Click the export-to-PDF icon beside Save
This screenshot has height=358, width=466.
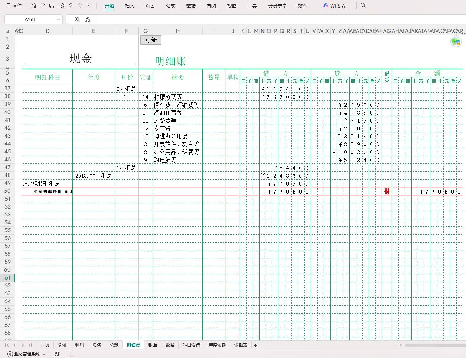[43, 5]
